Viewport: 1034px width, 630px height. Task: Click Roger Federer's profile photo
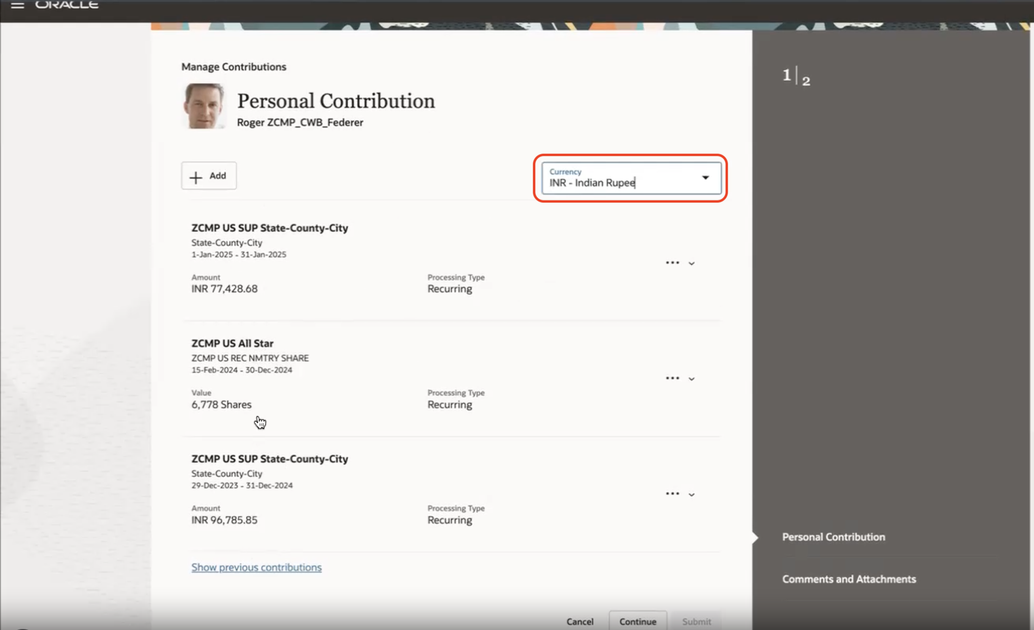[x=204, y=106]
